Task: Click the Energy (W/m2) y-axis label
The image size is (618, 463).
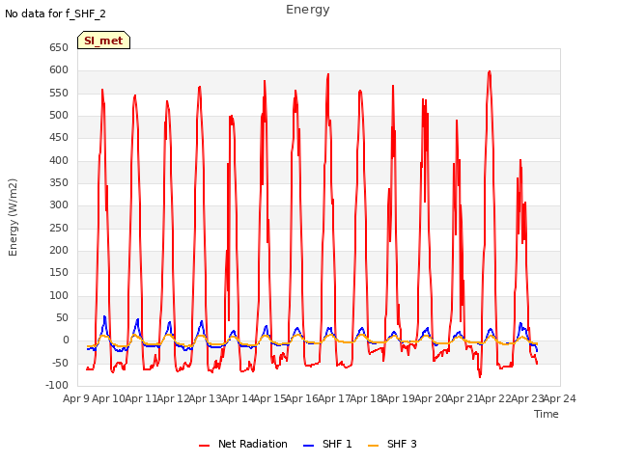Action: [13, 217]
